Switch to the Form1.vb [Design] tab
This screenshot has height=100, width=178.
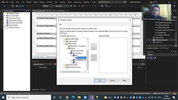click(x=58, y=11)
